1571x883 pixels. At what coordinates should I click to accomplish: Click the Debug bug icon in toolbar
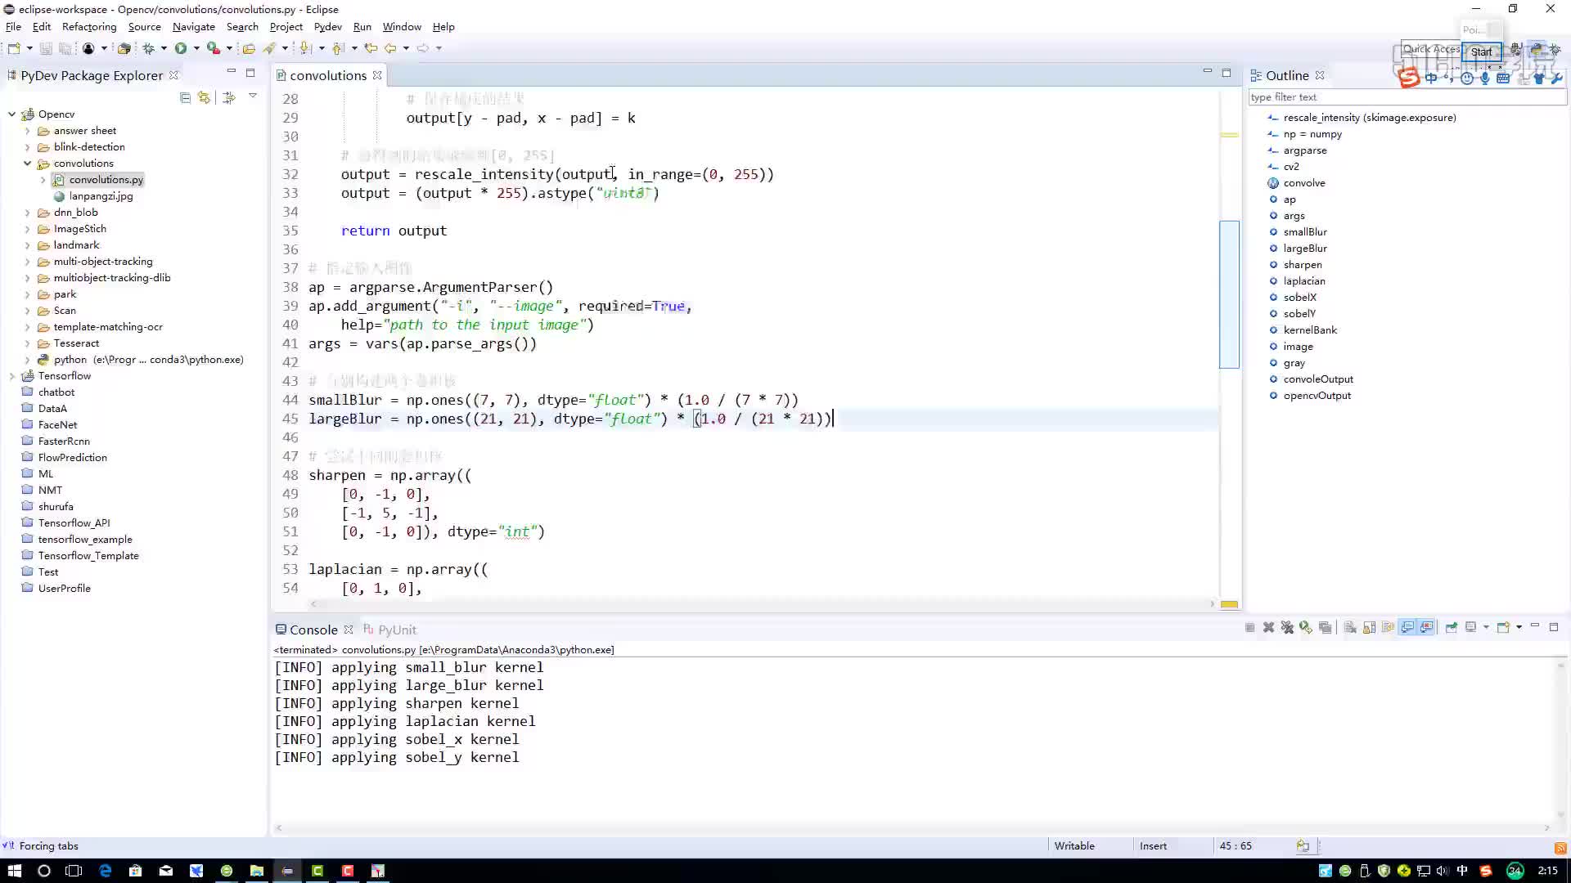[149, 48]
